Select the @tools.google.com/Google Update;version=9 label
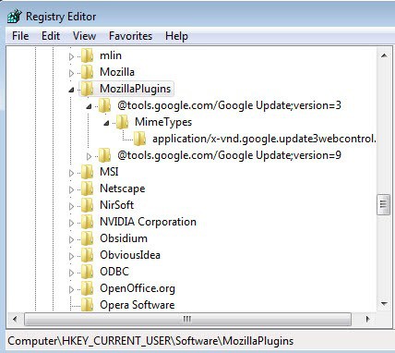Image resolution: width=395 pixels, height=353 pixels. tap(229, 155)
